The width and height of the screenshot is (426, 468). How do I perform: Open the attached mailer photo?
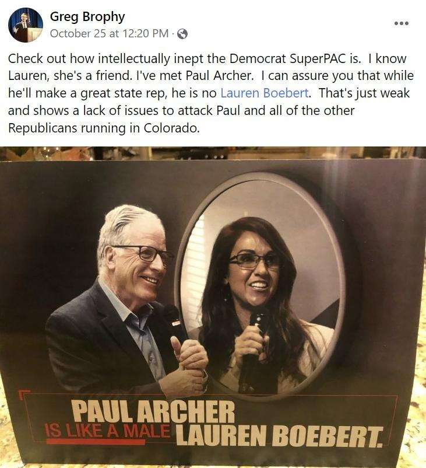[213, 307]
